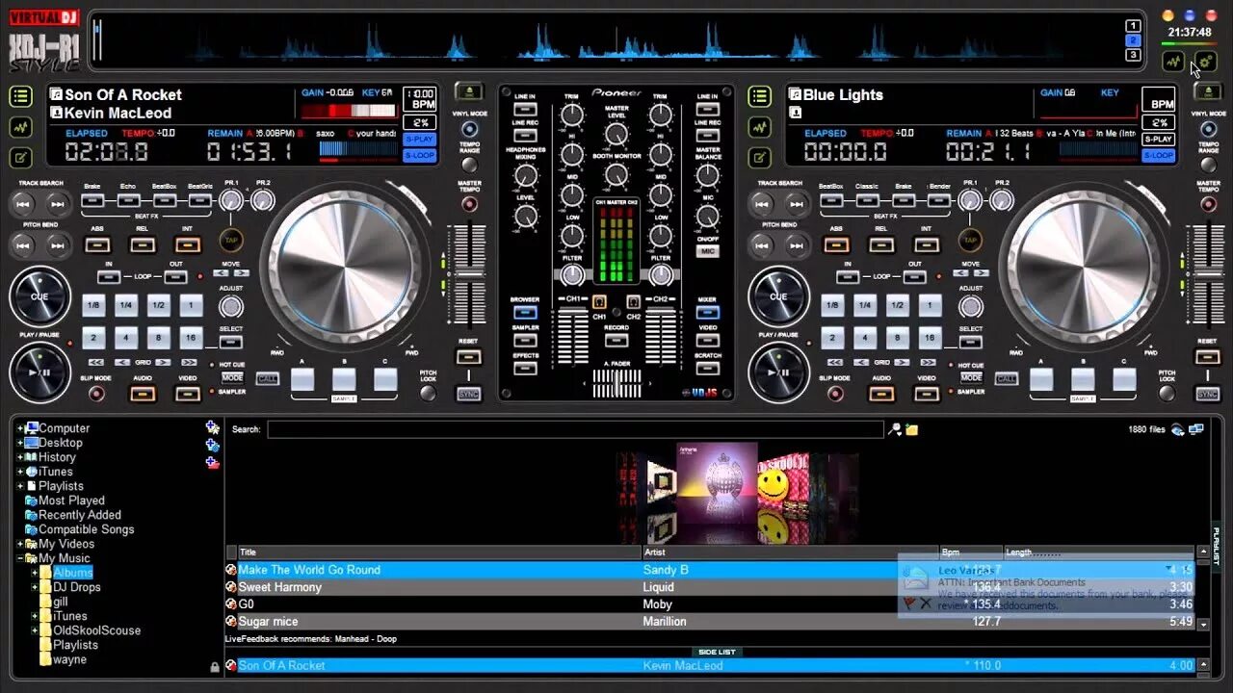This screenshot has height=693, width=1233.
Task: Click add filter folder icon in browser
Action: 213,445
